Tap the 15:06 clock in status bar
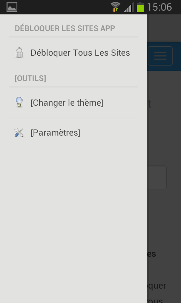181x303 pixels. click(159, 7)
